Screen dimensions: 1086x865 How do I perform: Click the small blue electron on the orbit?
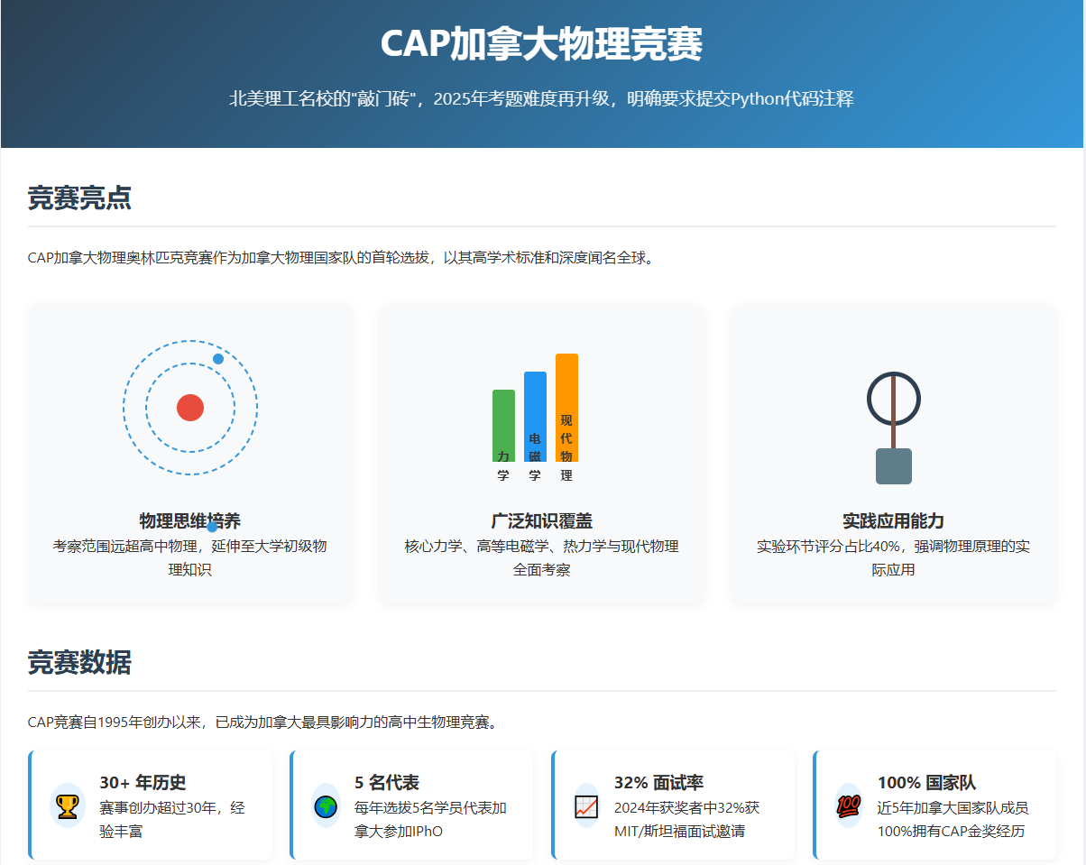click(218, 359)
